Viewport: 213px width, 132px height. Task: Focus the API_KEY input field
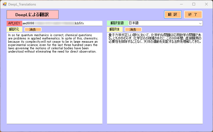point(62,24)
